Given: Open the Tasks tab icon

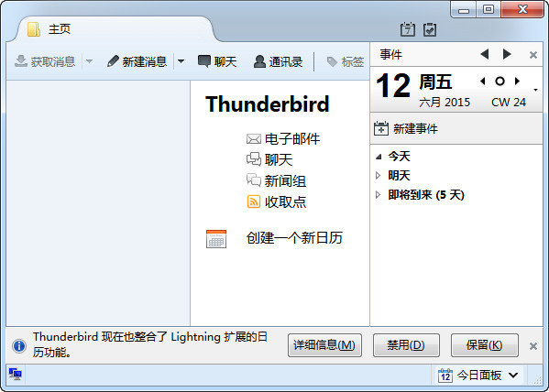Looking at the screenshot, I should [x=430, y=29].
